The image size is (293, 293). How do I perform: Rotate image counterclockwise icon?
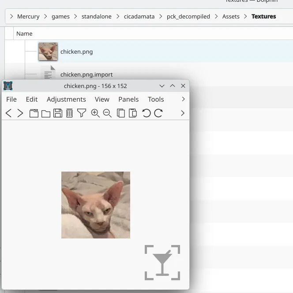click(146, 113)
